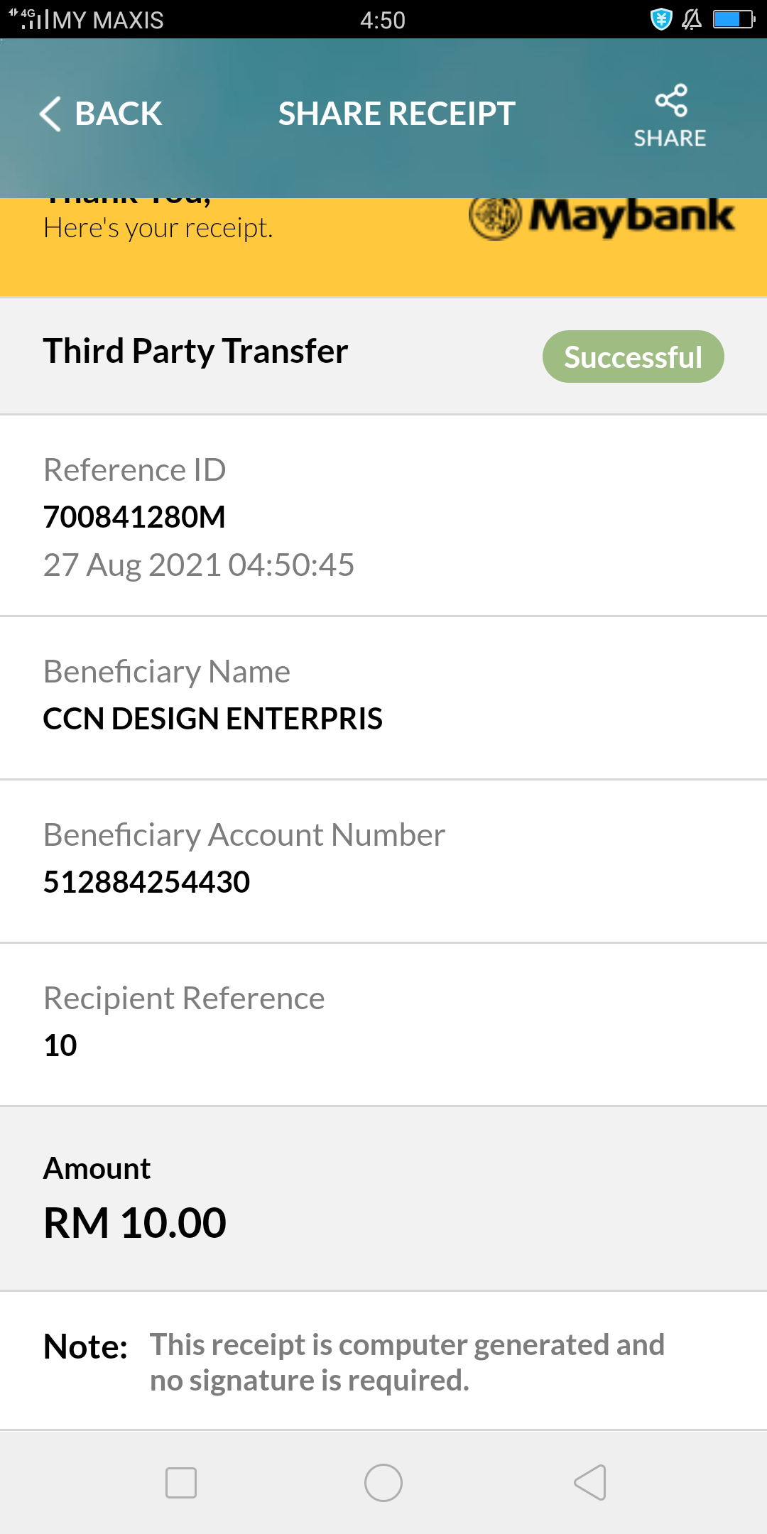Screen dimensions: 767x1534
Task: Select the reference ID 700841280M
Action: 134,517
